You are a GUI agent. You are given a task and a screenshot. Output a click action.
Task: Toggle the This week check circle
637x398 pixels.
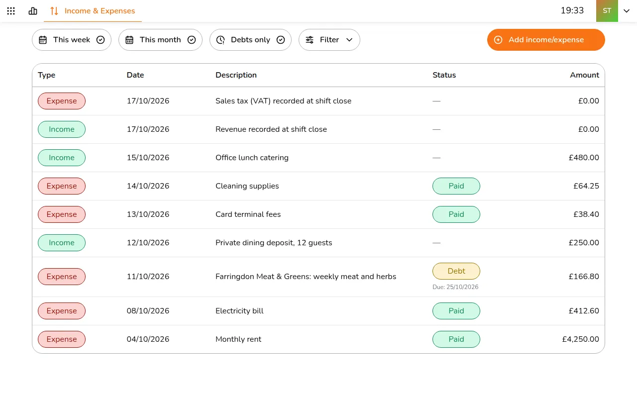(x=101, y=40)
